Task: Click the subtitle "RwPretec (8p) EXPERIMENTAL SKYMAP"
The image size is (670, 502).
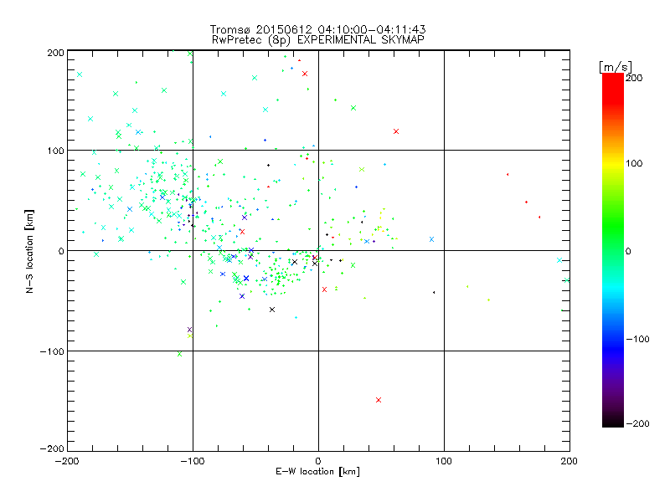Action: (x=318, y=40)
